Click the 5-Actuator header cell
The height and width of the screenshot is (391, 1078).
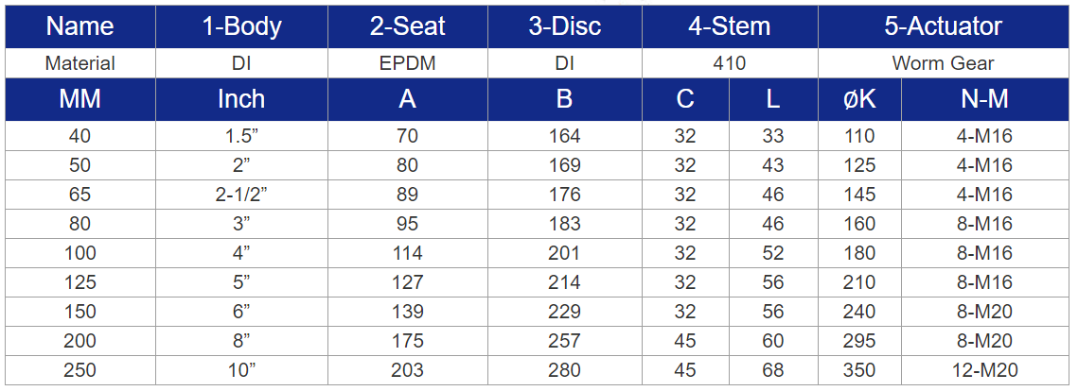[944, 26]
